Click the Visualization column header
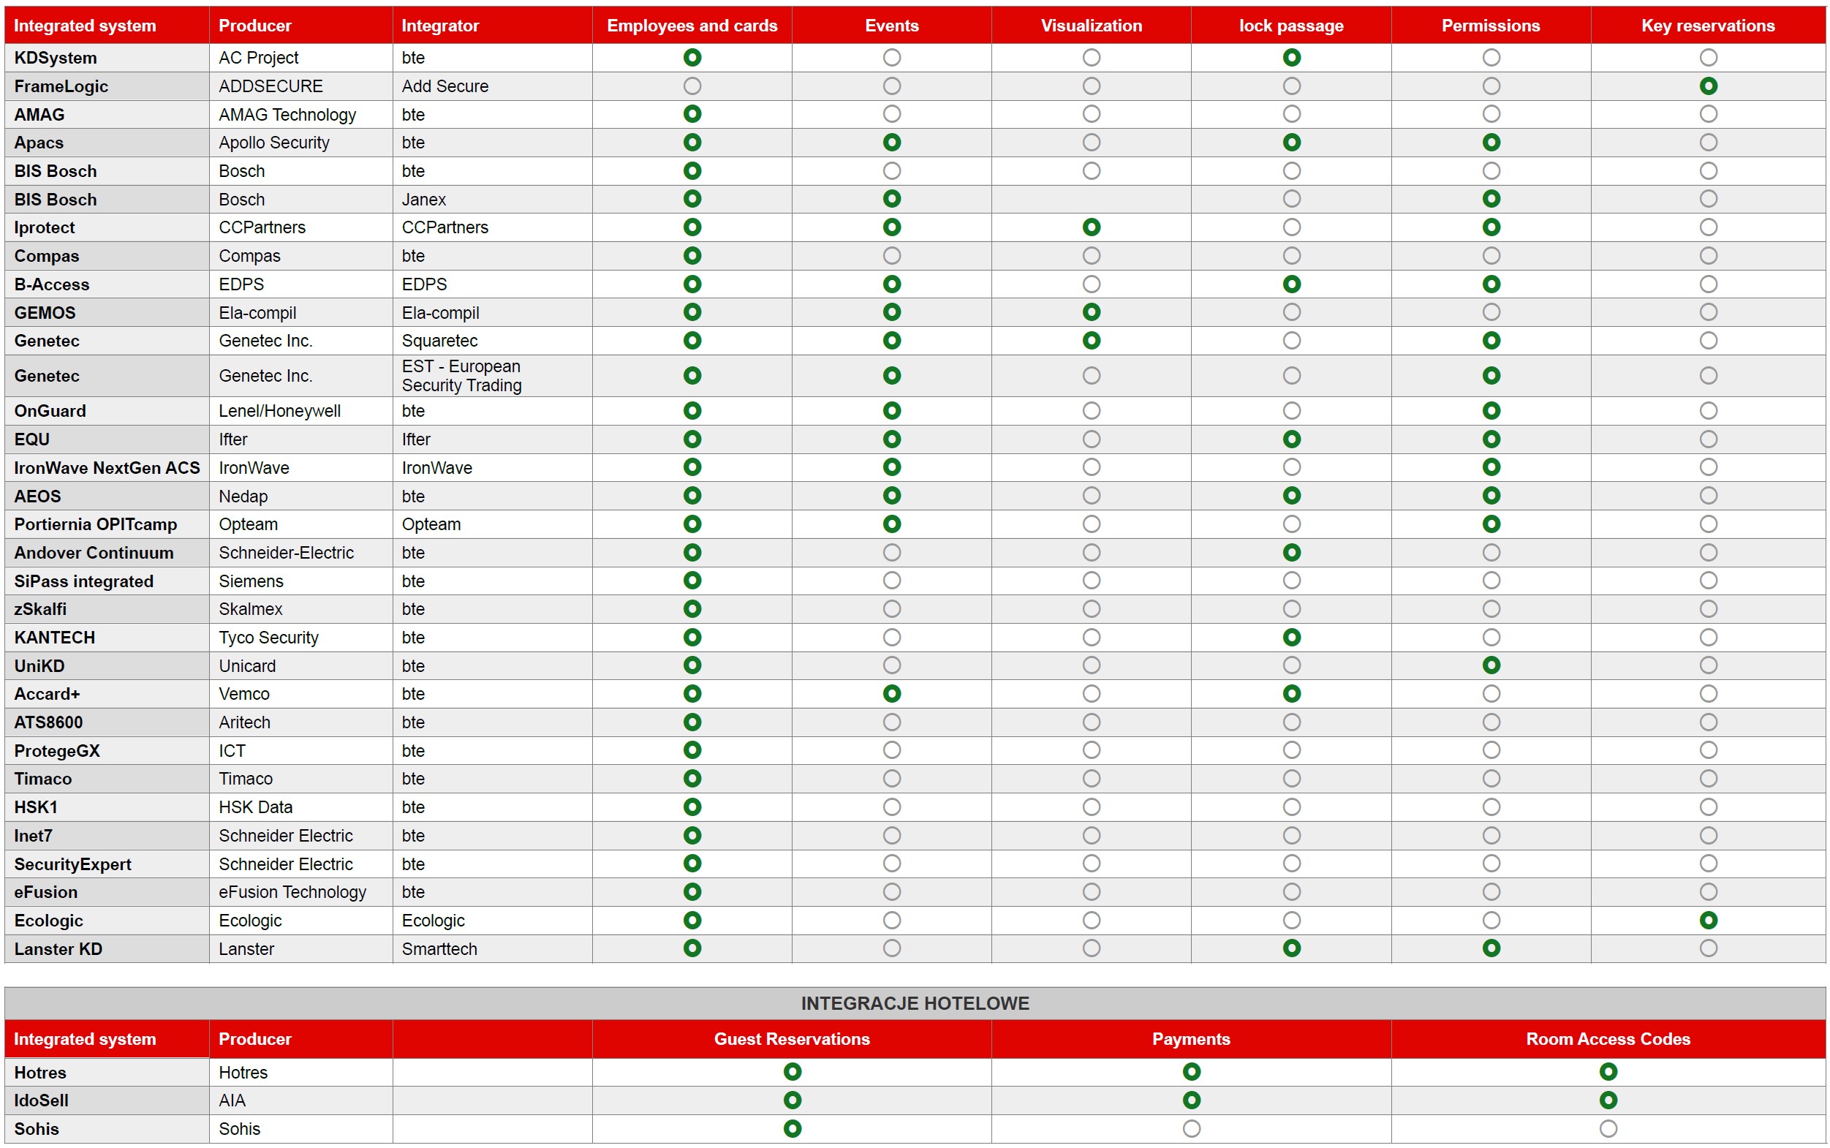 pos(1091,26)
